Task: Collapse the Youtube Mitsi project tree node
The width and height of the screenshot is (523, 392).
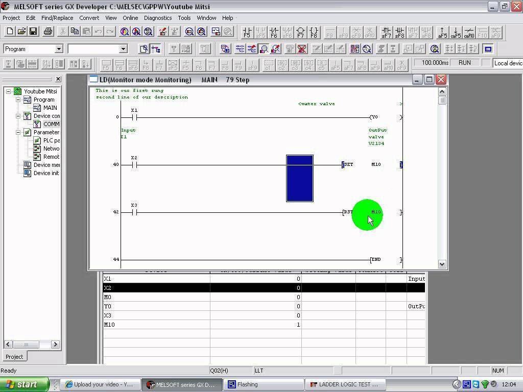Action: [8, 91]
